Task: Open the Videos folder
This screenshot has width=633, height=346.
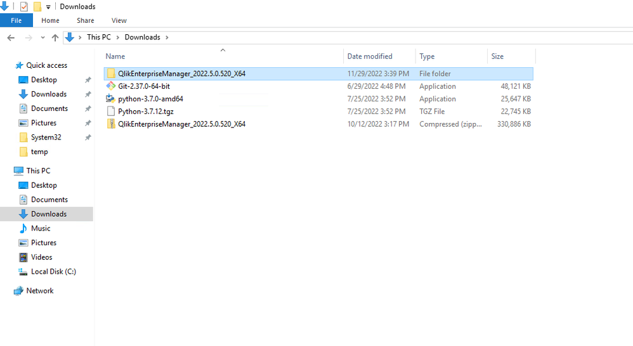Action: click(41, 257)
